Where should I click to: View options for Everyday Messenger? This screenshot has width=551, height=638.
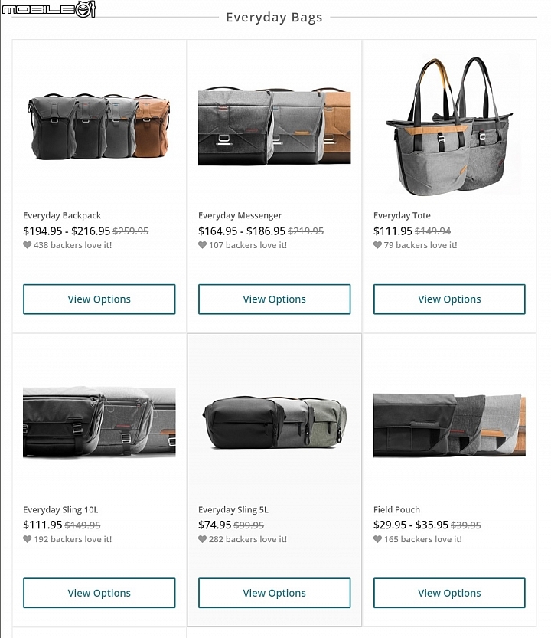point(275,299)
